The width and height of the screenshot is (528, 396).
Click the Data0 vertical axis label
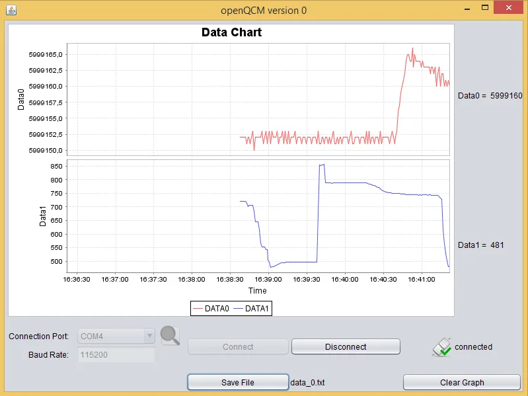pos(21,100)
